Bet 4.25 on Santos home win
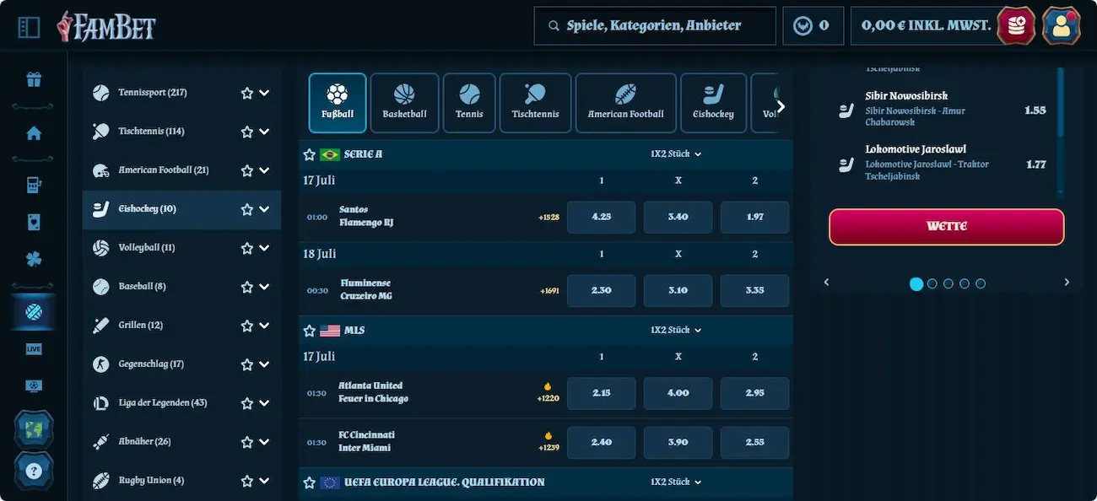The height and width of the screenshot is (501, 1097). pos(602,217)
